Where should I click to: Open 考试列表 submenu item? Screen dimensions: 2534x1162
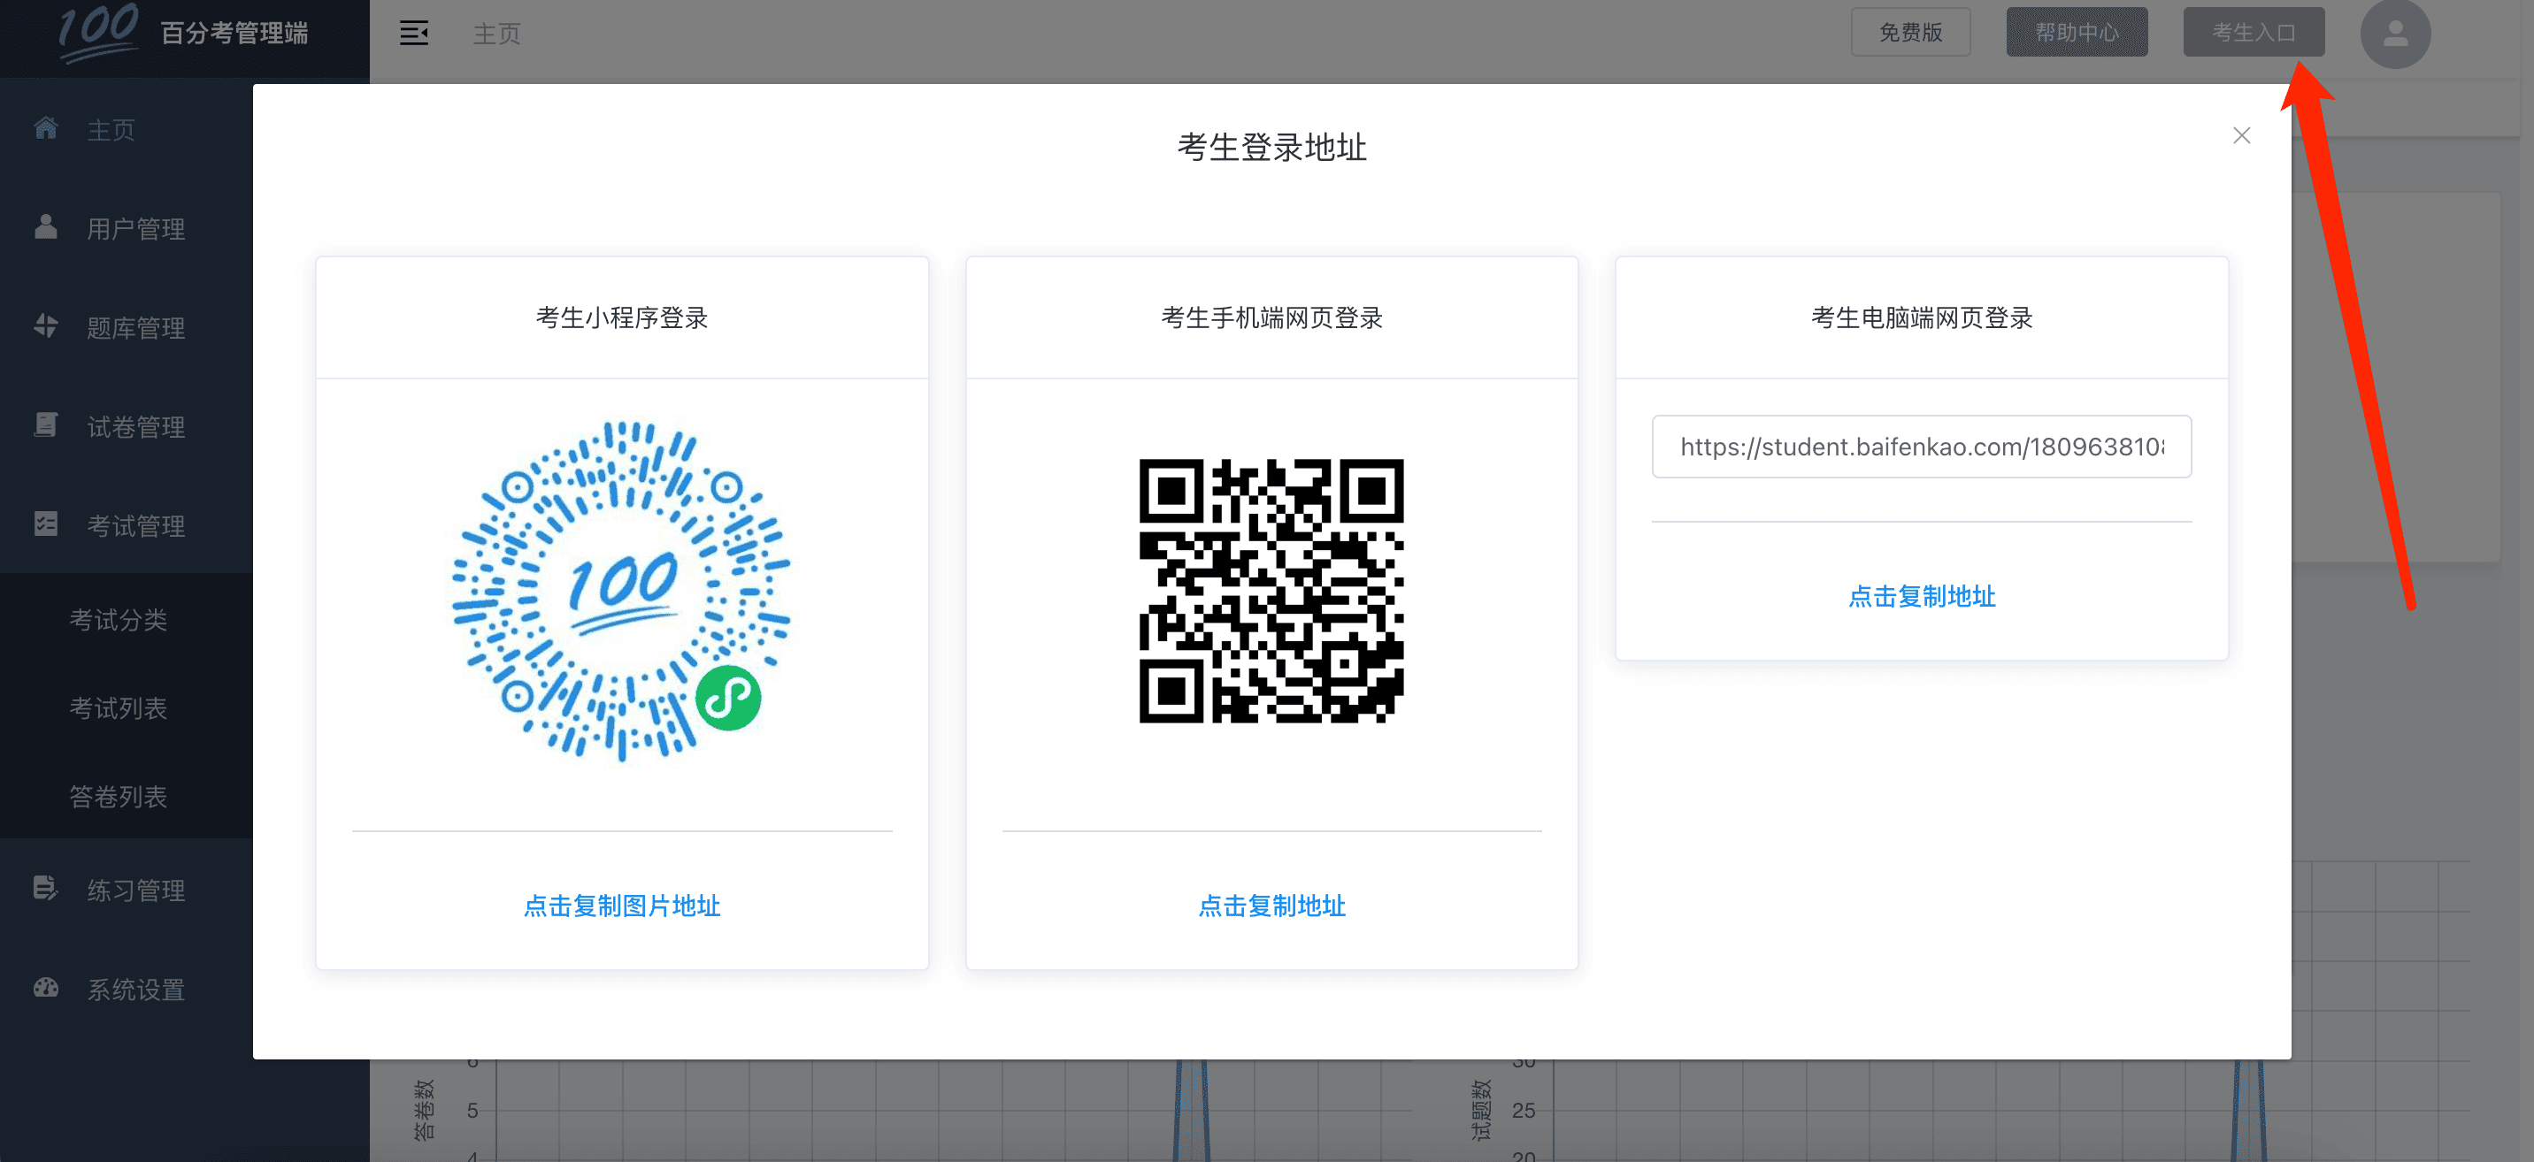[x=118, y=709]
